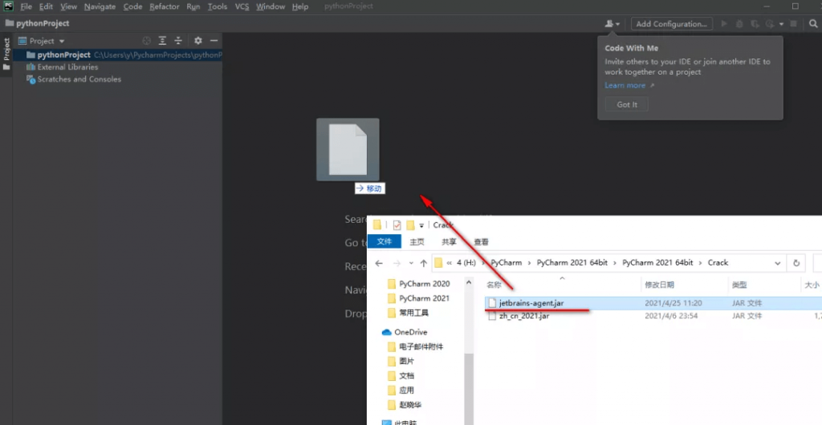Click the Profile run icon

pyautogui.click(x=770, y=23)
